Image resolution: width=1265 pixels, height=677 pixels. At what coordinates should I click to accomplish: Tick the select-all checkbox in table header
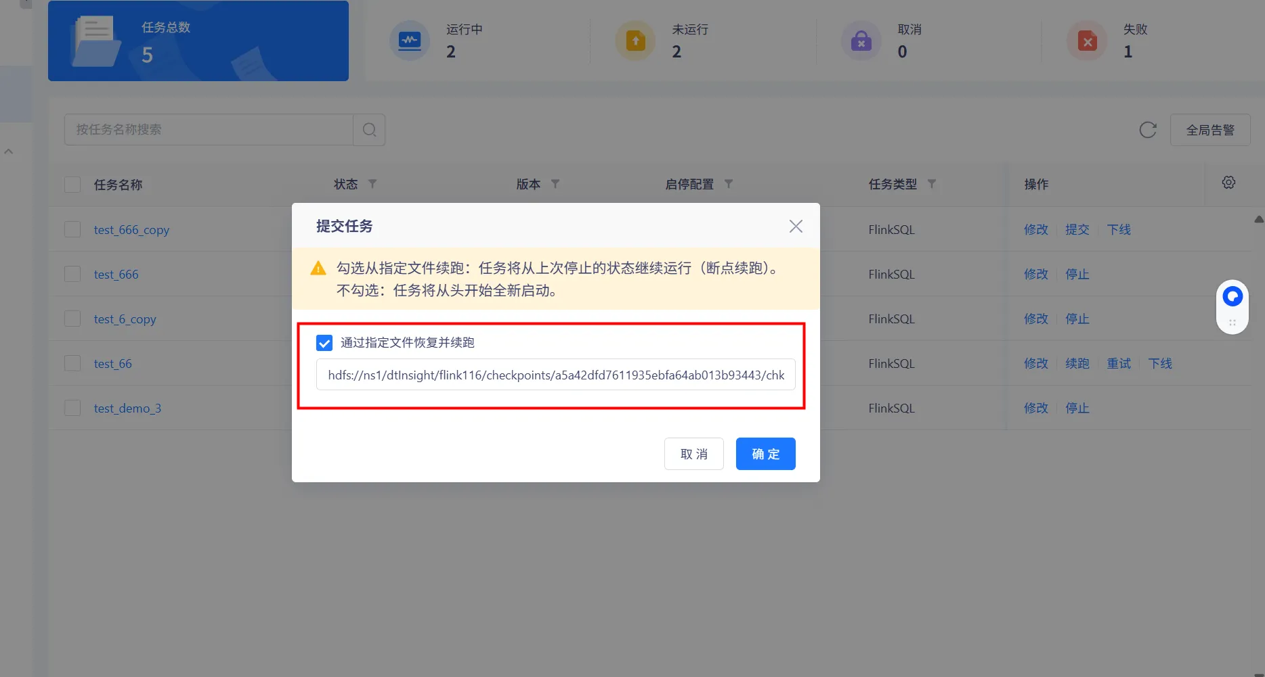[72, 185]
